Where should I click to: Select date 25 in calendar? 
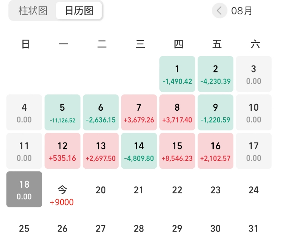[x=24, y=229]
